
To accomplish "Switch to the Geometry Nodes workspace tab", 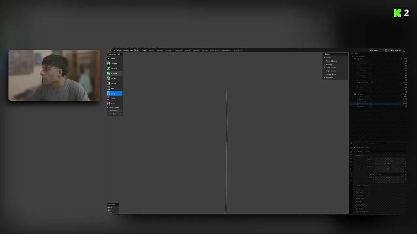I will click(x=226, y=50).
